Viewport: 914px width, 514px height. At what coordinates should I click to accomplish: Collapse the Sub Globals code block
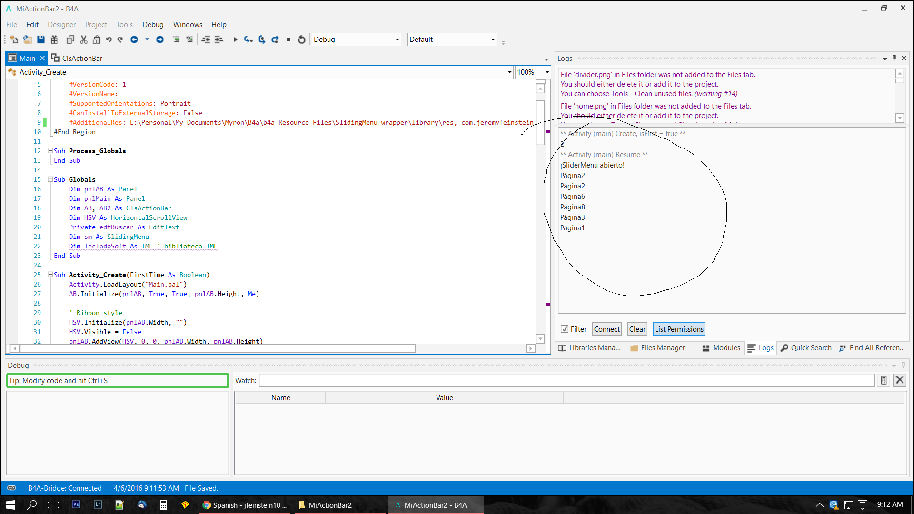pos(50,179)
